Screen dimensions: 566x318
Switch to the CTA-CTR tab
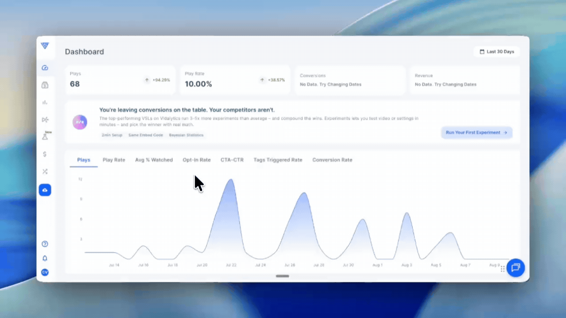232,160
